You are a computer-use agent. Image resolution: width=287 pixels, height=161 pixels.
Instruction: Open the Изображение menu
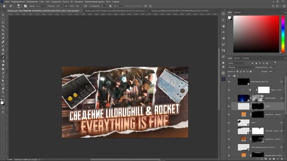(x=32, y=1)
